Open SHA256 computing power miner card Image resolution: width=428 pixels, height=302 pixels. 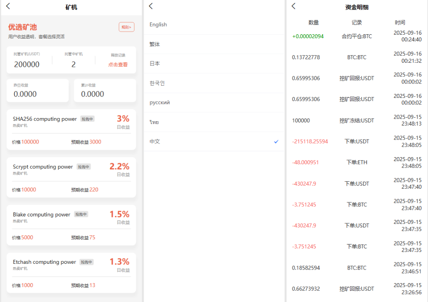click(x=45, y=119)
